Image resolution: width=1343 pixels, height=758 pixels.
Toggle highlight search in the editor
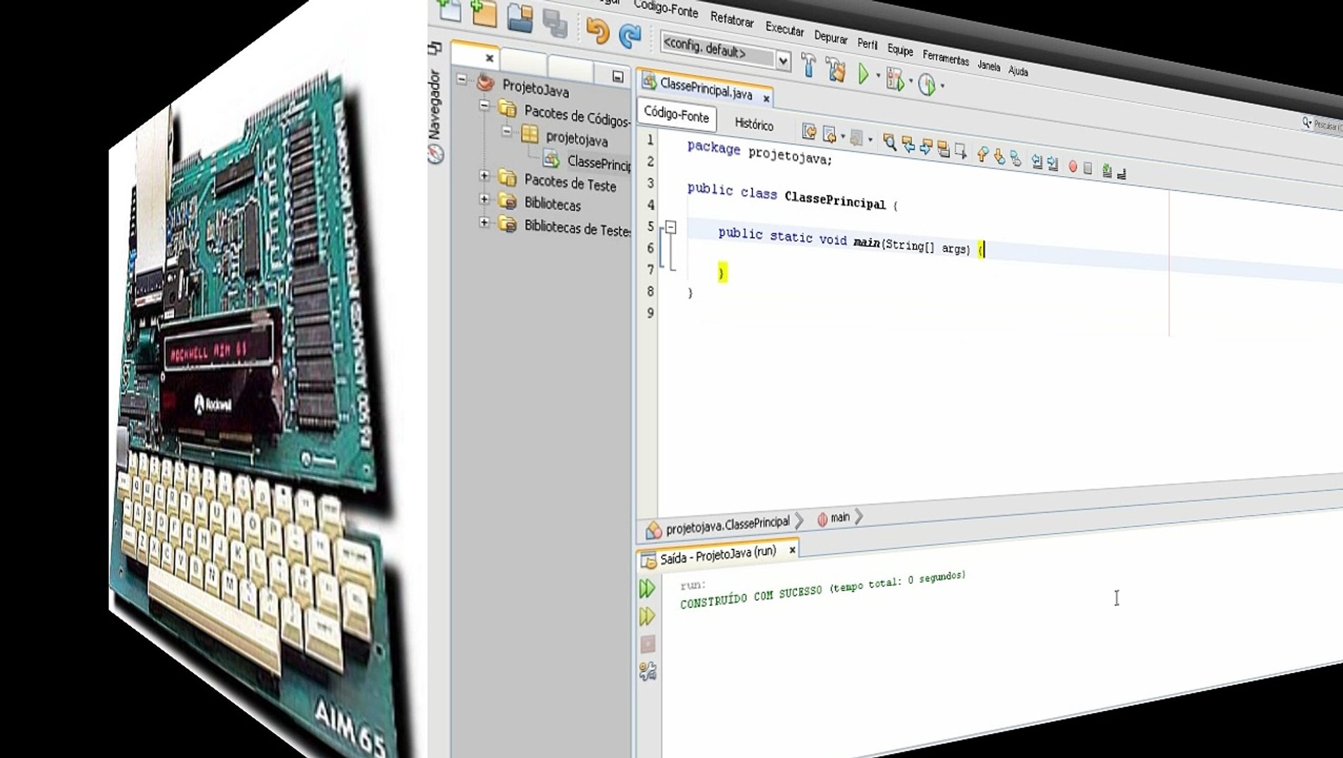coord(942,149)
